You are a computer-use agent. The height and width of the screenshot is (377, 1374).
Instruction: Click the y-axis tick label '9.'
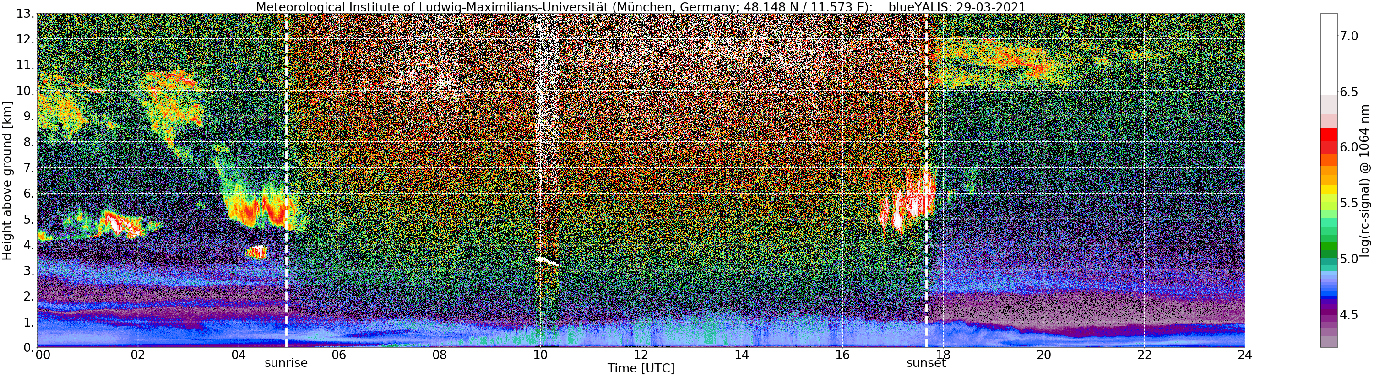pyautogui.click(x=29, y=116)
